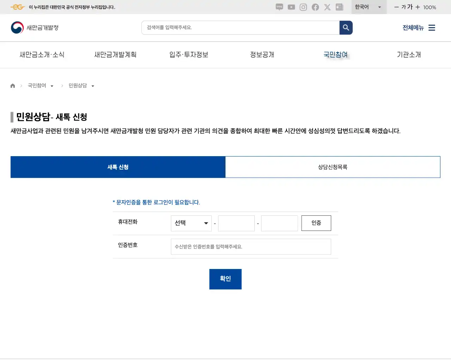This screenshot has height=361, width=451.
Task: Click the 문자인증을 통한 로그인이 필요합니다 notice
Action: point(156,202)
